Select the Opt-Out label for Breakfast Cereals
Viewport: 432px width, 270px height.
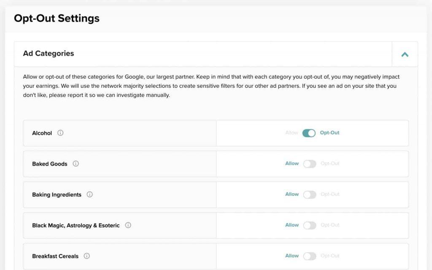(x=330, y=256)
